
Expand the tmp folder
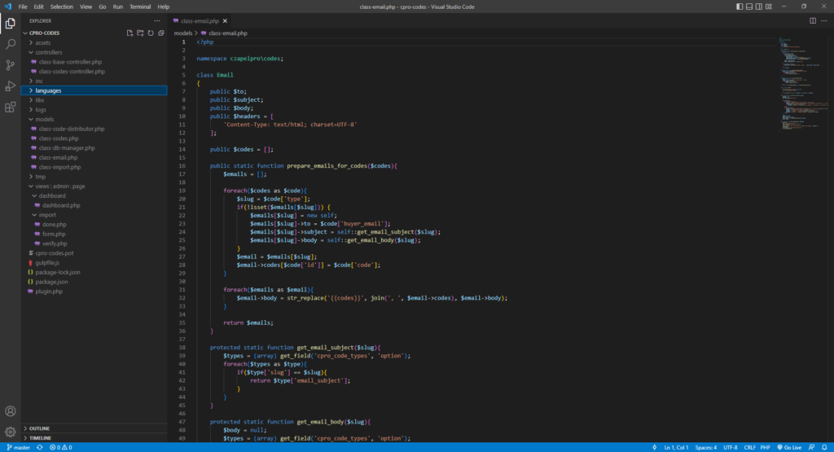[x=41, y=177]
